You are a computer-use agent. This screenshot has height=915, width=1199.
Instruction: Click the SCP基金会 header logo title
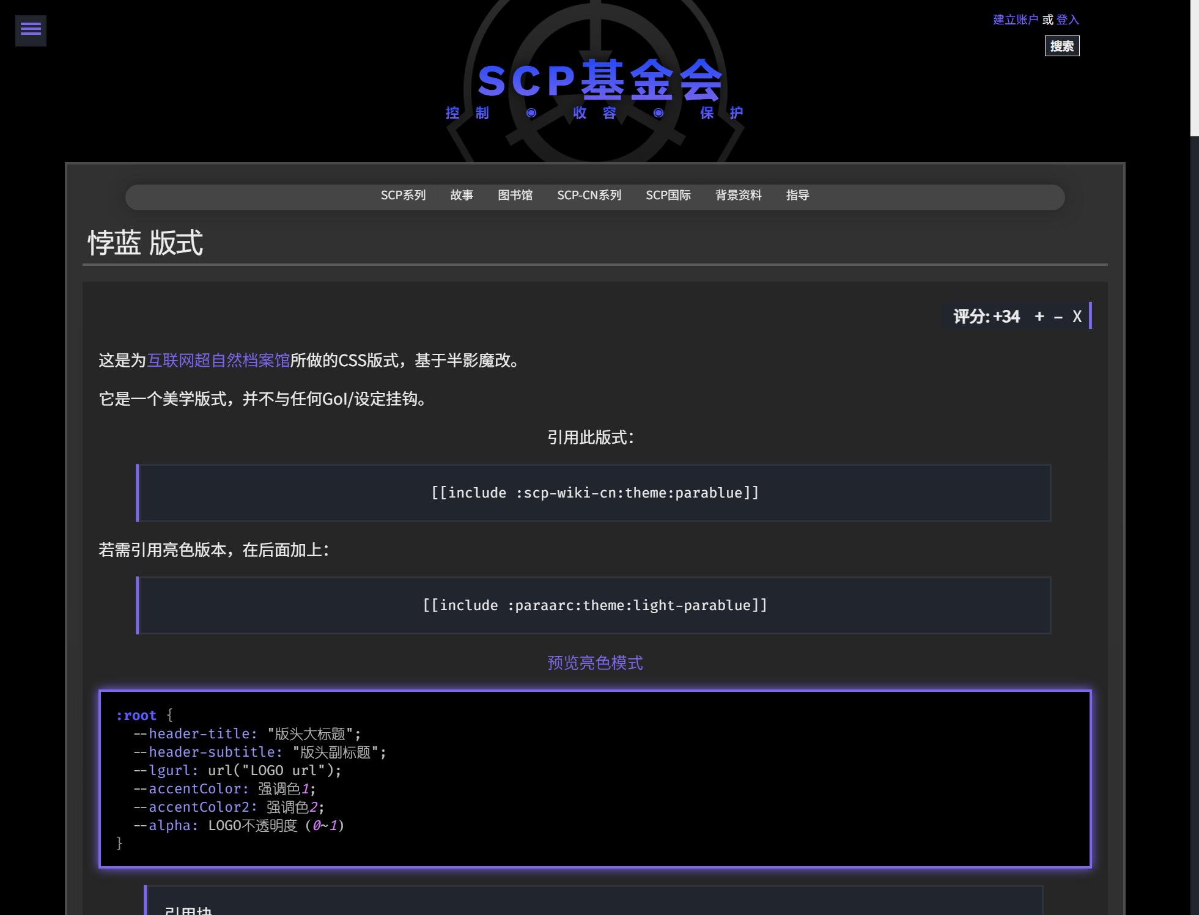click(x=599, y=81)
